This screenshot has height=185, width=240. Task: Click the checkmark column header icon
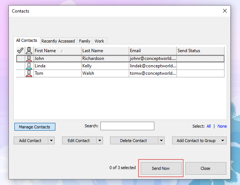click(x=20, y=50)
